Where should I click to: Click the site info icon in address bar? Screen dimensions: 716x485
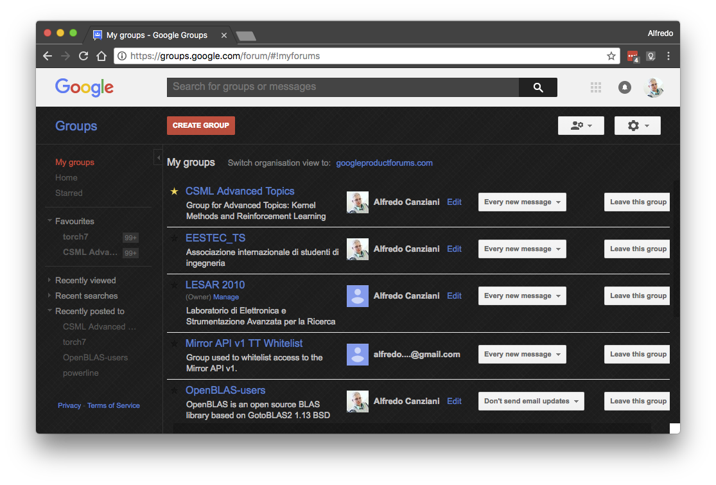click(x=122, y=56)
